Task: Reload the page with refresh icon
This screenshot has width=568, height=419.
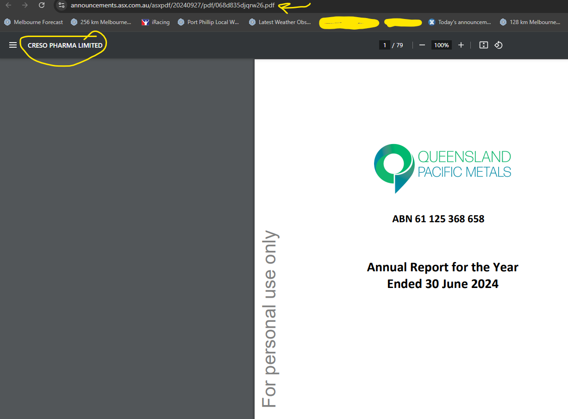Action: point(42,5)
